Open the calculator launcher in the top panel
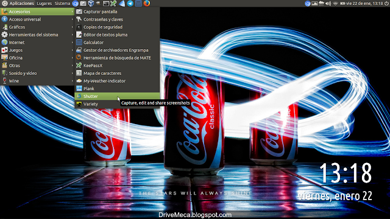 click(138, 4)
